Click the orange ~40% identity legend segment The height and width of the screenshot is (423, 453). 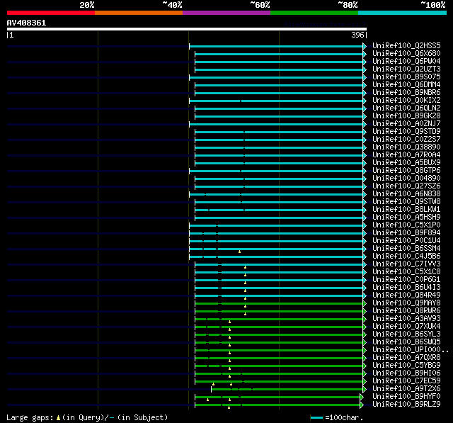click(x=139, y=13)
